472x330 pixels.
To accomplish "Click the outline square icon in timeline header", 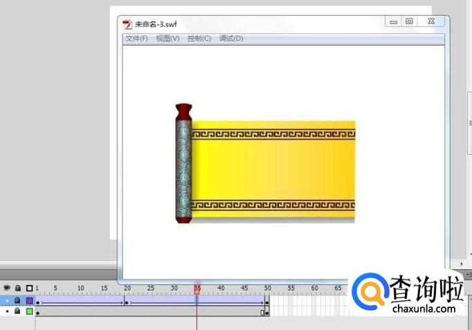I will click(x=29, y=288).
